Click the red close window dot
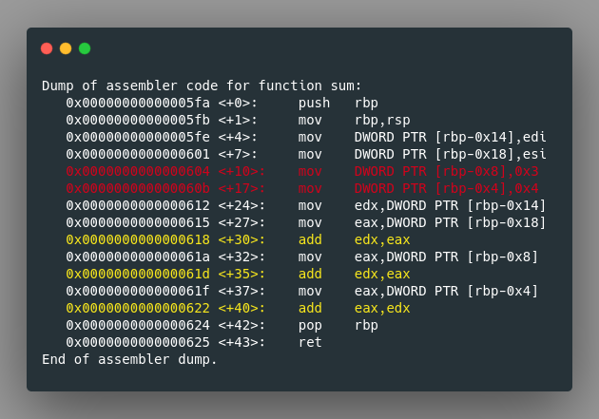The image size is (599, 419). pos(47,48)
